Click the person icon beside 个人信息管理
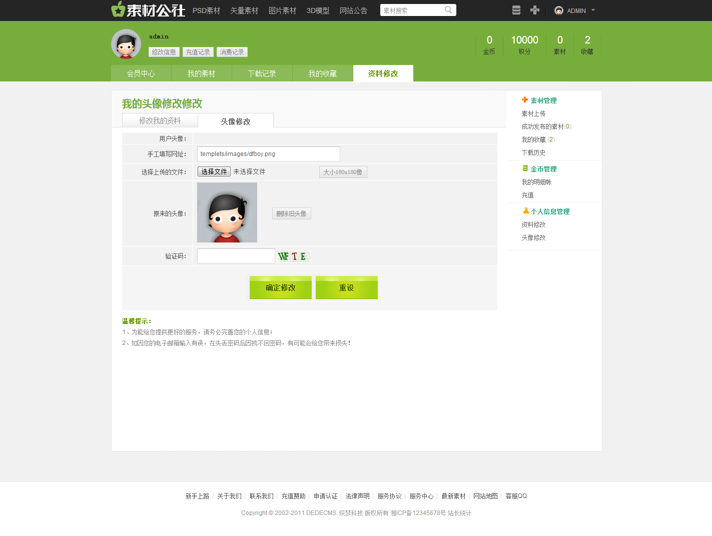This screenshot has height=536, width=712. (526, 211)
